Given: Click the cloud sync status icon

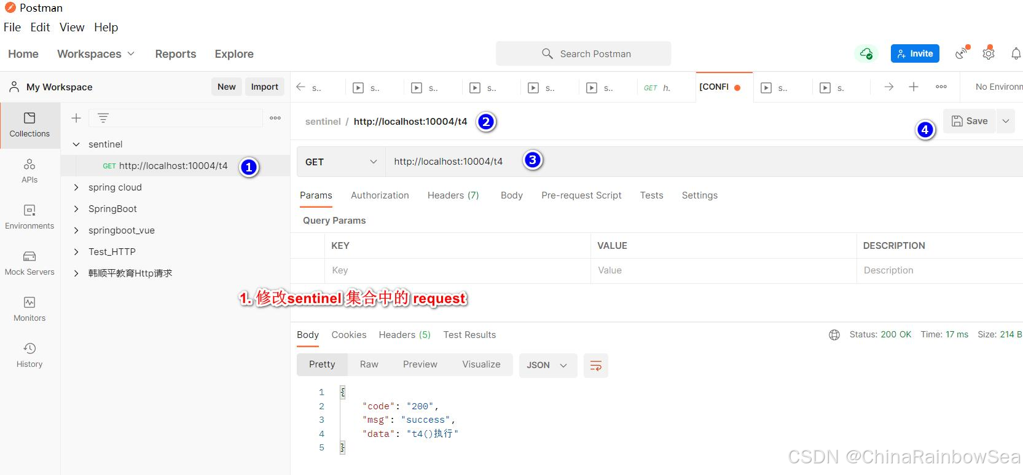Looking at the screenshot, I should tap(866, 53).
